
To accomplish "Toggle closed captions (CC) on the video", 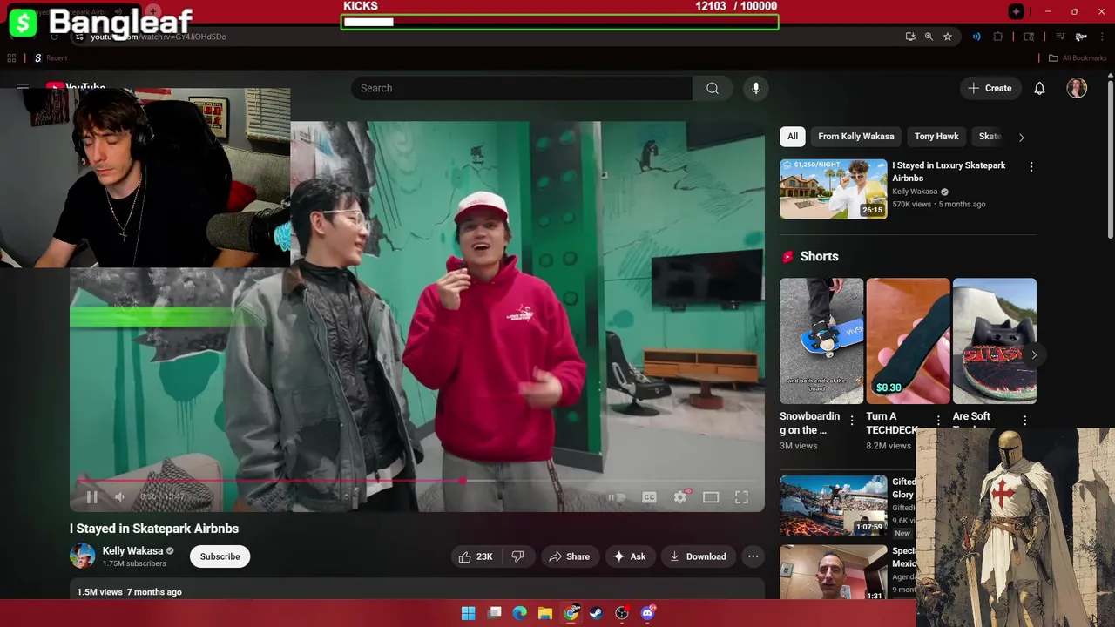I will coord(649,497).
